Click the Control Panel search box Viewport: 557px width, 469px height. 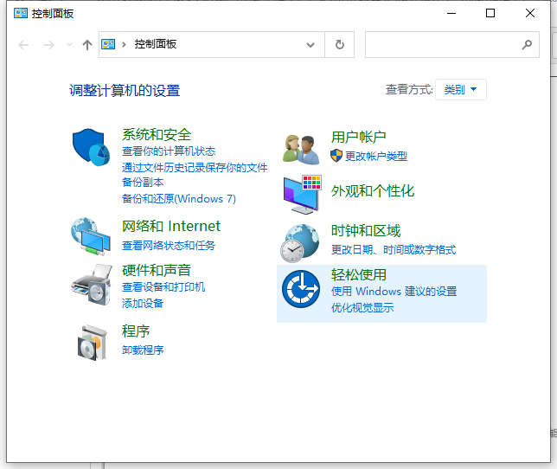click(441, 44)
